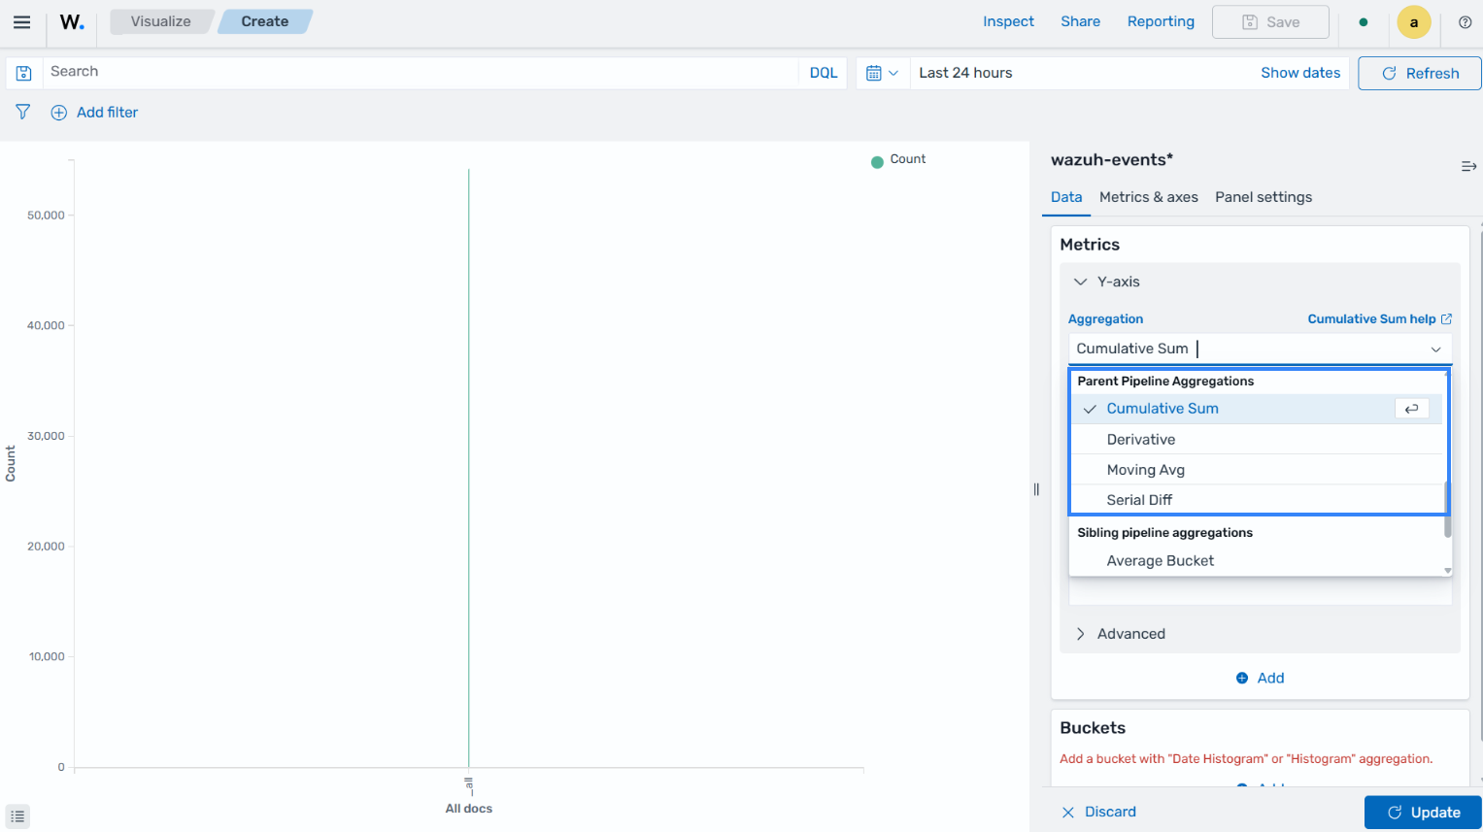1483x832 pixels.
Task: Open the saved queries icon beside Search
Action: pos(24,73)
